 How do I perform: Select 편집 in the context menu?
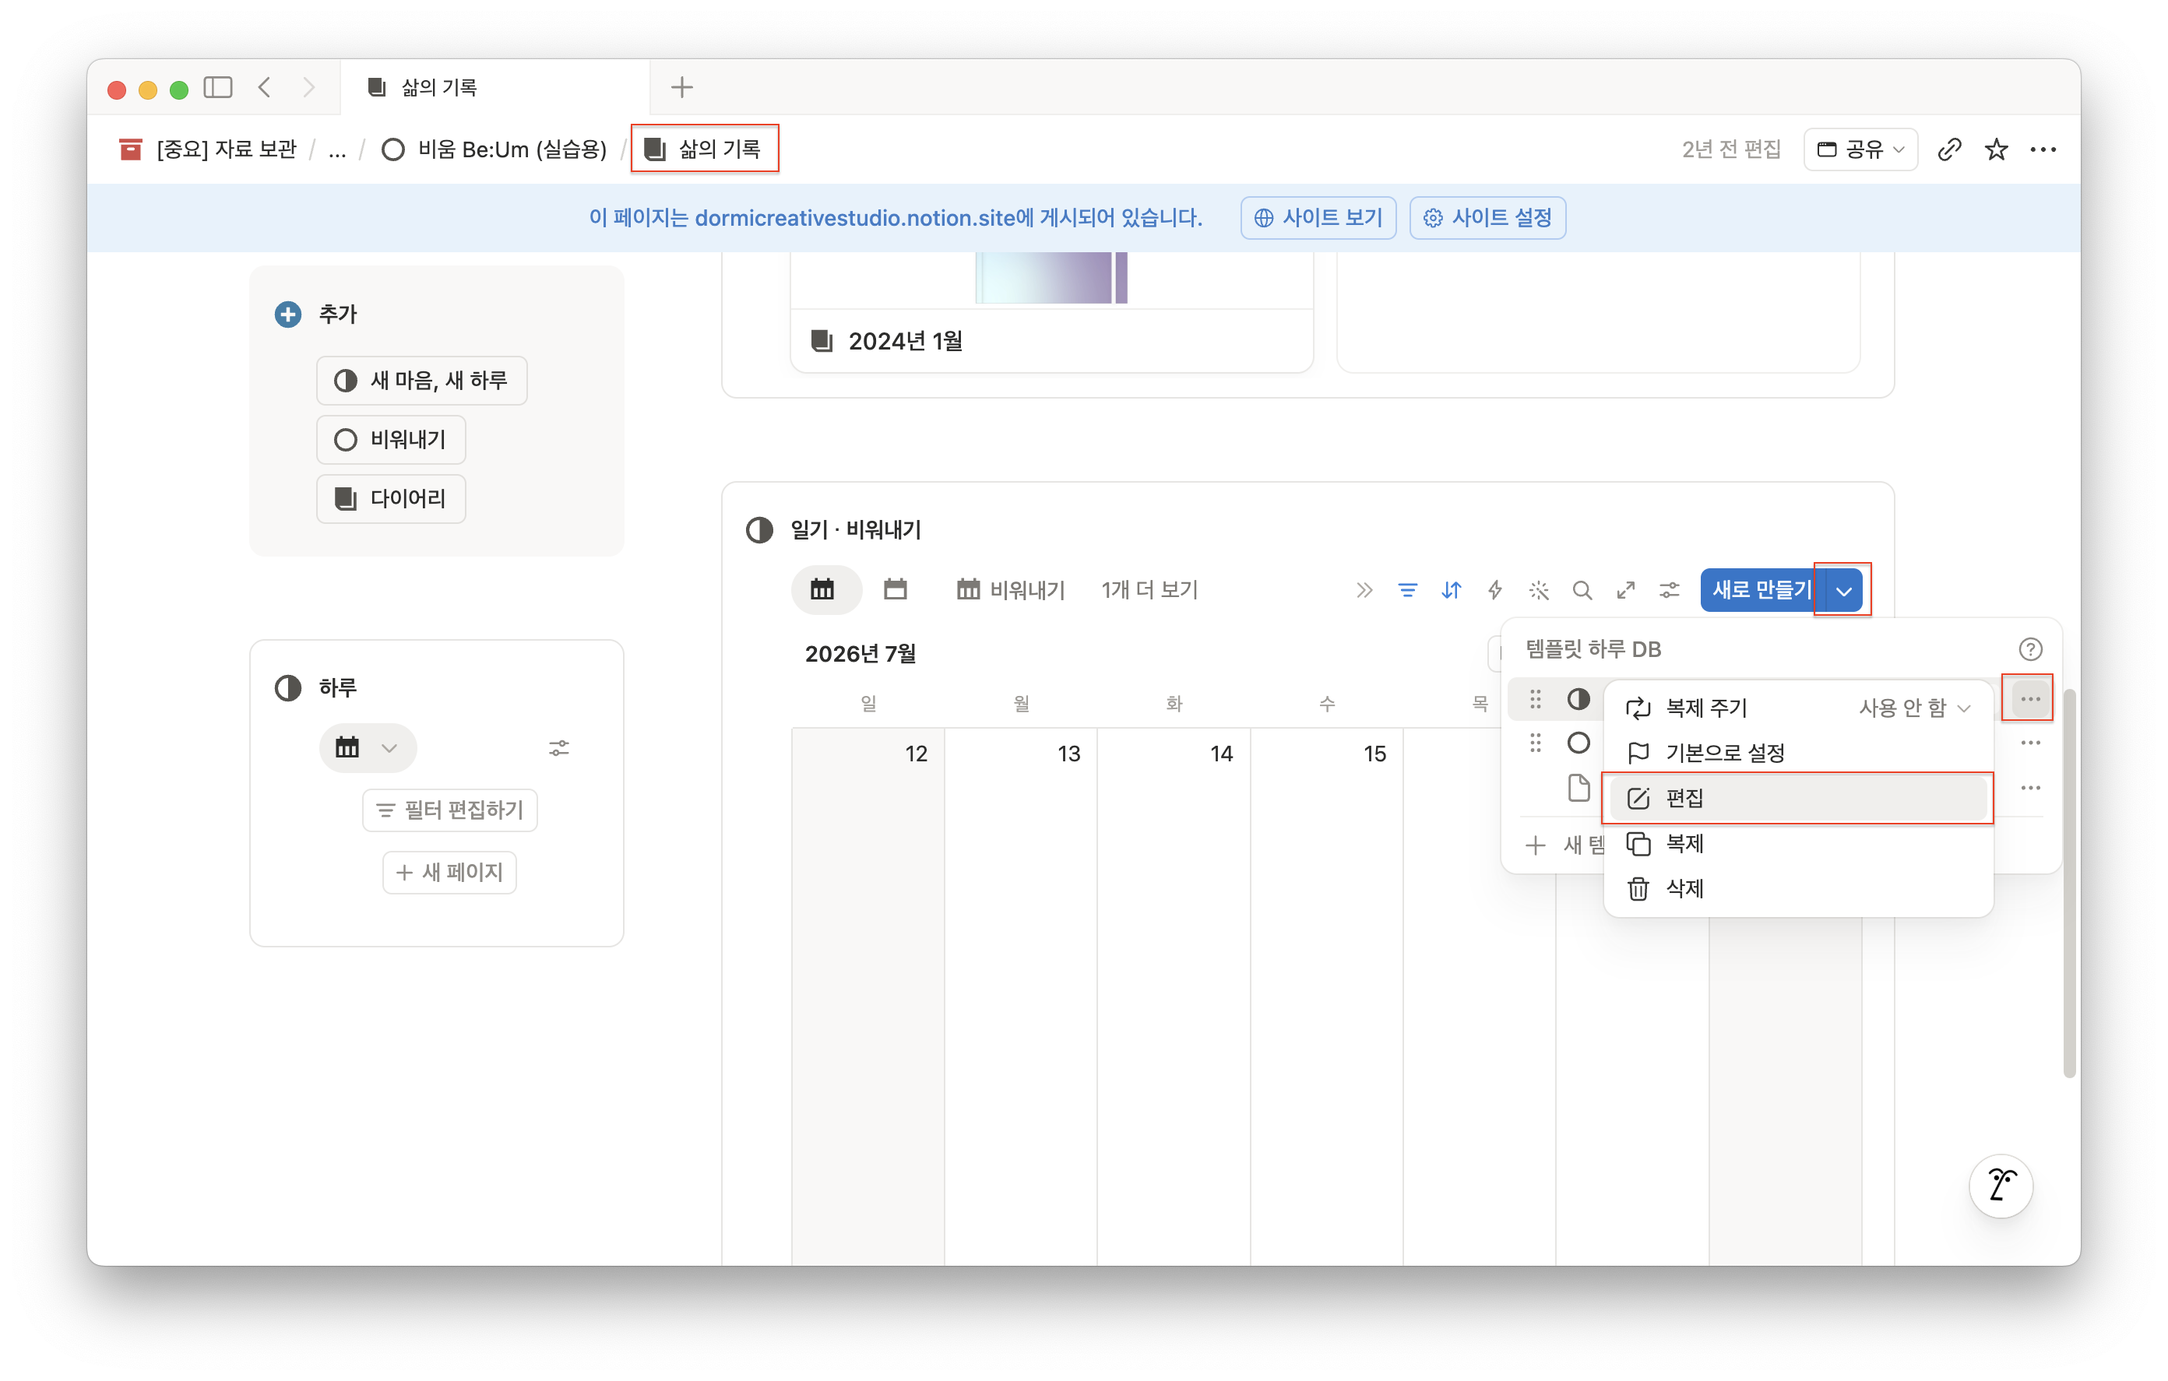pos(1798,799)
